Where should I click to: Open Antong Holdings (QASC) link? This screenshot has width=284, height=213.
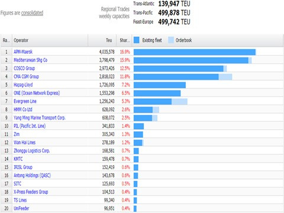coord(32,176)
